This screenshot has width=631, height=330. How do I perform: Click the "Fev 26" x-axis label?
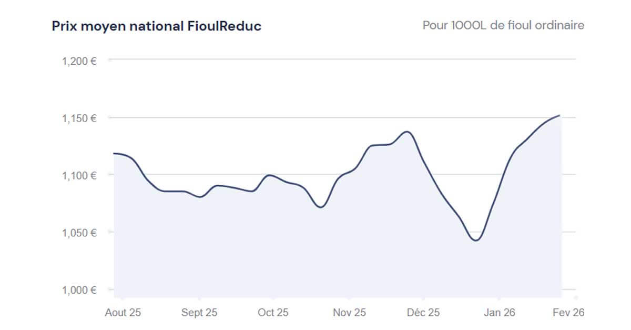(568, 313)
